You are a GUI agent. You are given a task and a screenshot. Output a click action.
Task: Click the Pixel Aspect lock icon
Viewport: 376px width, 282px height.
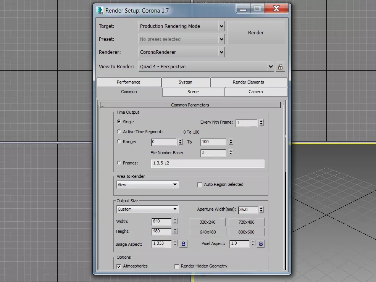(x=261, y=243)
